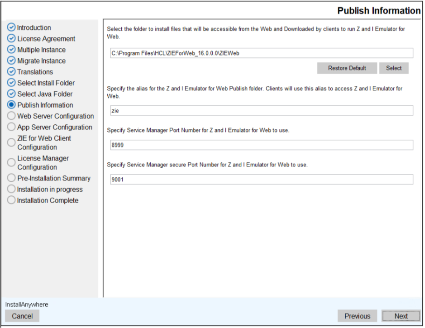Click the Migrate Instance step label
Image resolution: width=425 pixels, height=328 pixels.
[x=42, y=61]
